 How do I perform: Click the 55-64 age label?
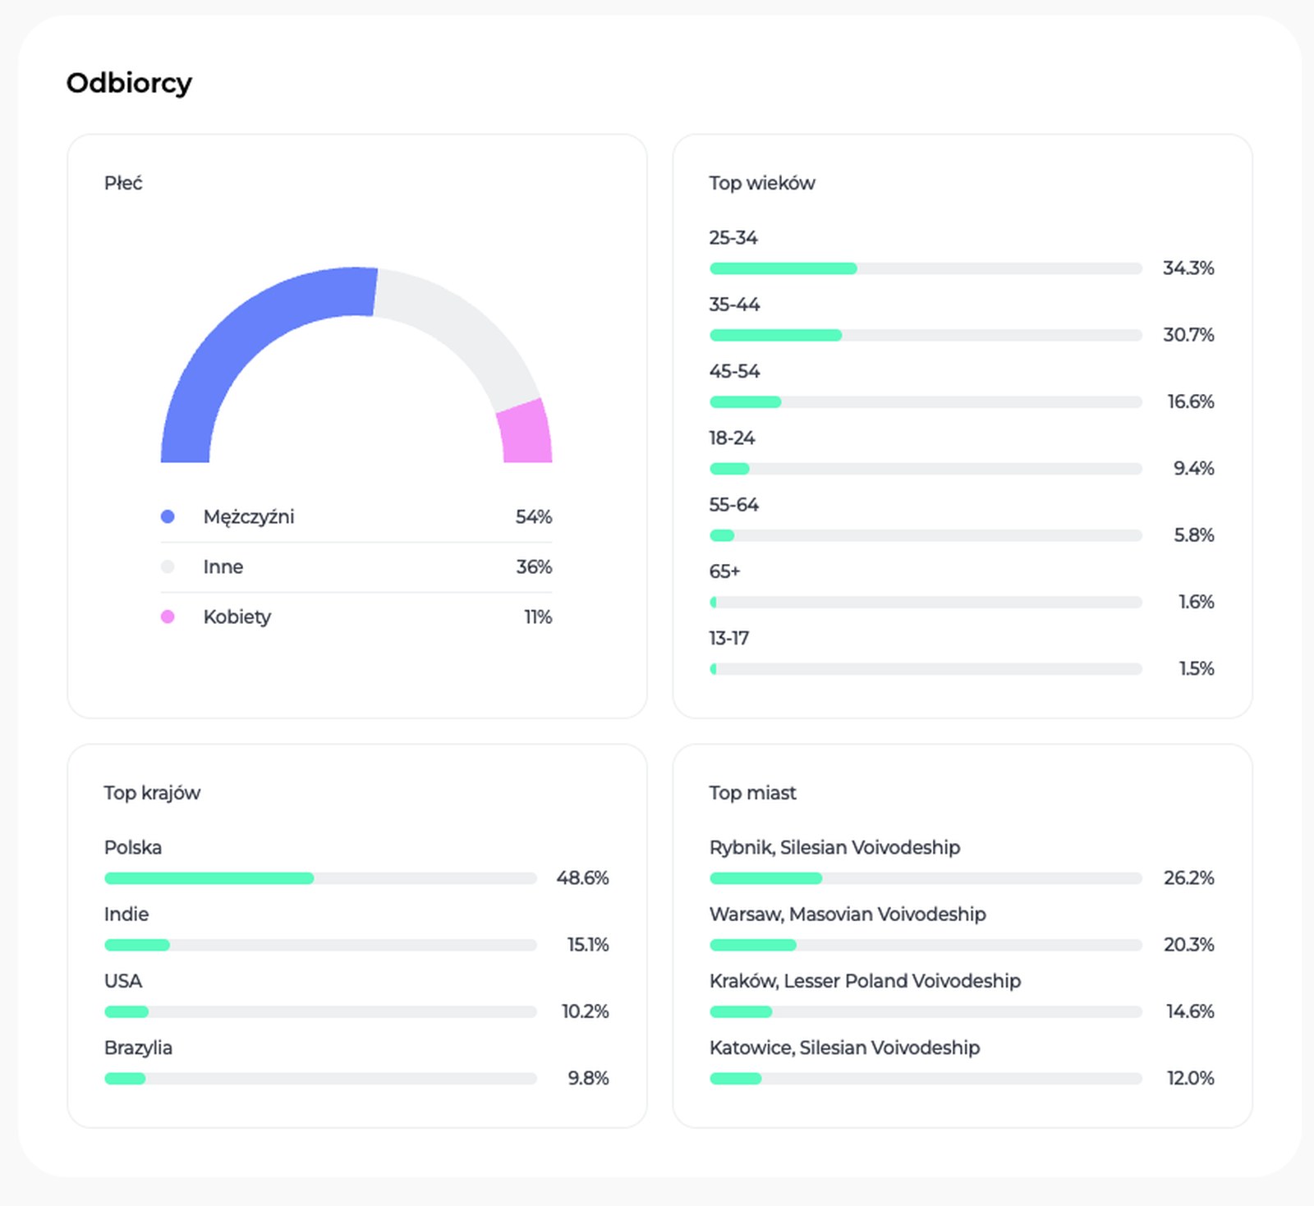[734, 504]
